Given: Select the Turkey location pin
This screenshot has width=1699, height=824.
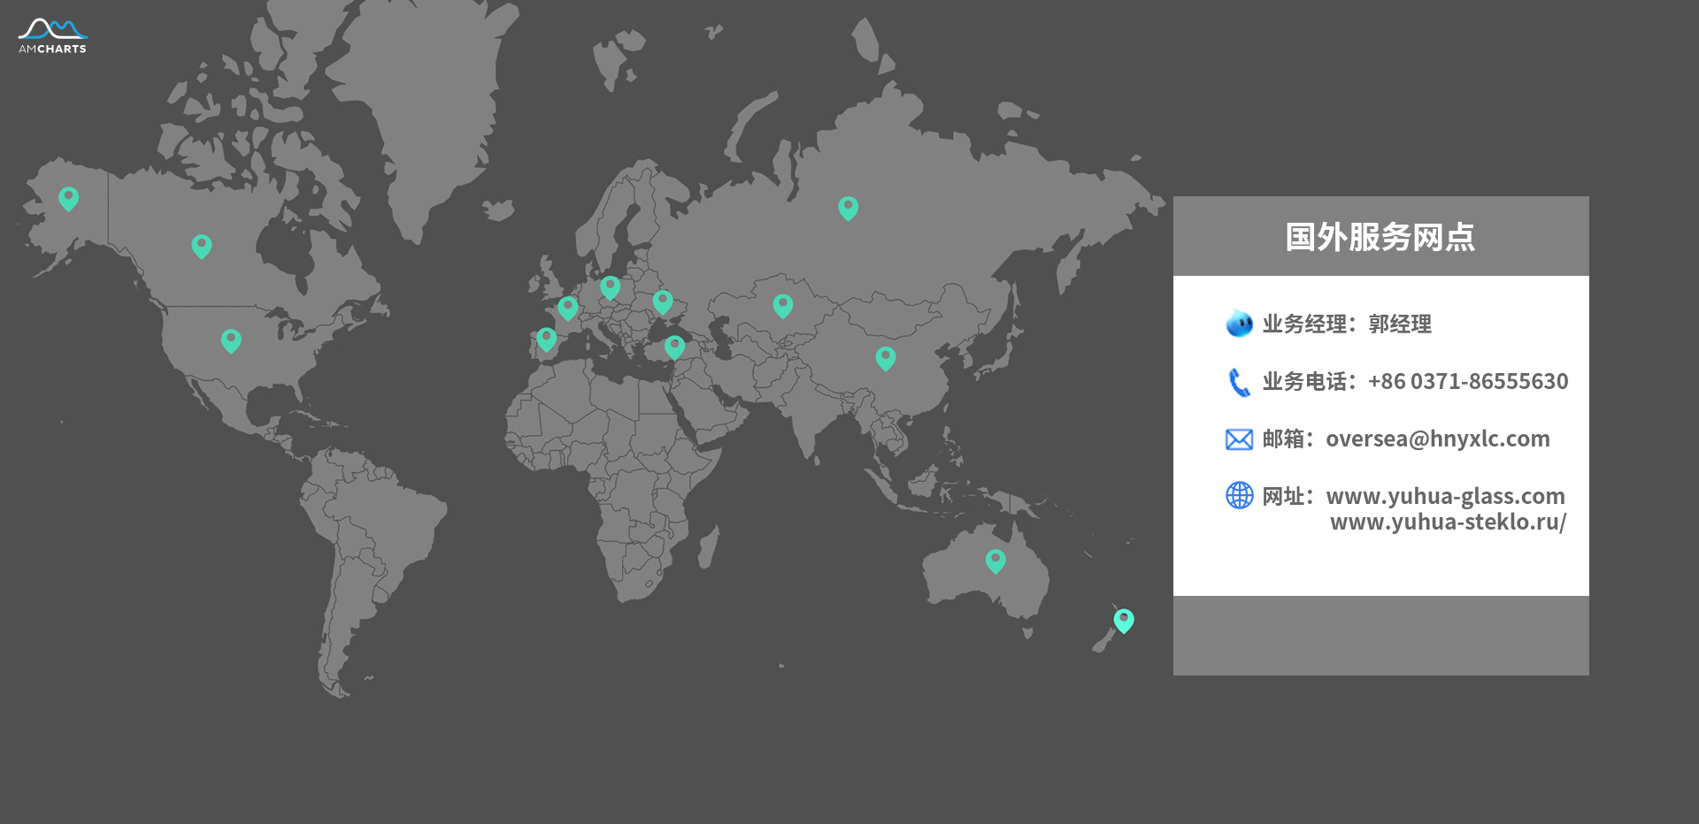Looking at the screenshot, I should coord(674,346).
